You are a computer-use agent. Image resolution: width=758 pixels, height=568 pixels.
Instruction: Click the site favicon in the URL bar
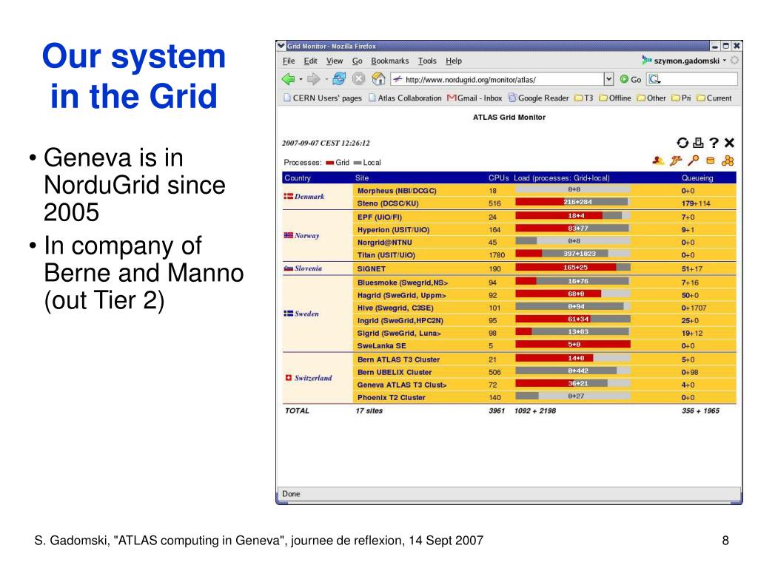pyautogui.click(x=398, y=79)
